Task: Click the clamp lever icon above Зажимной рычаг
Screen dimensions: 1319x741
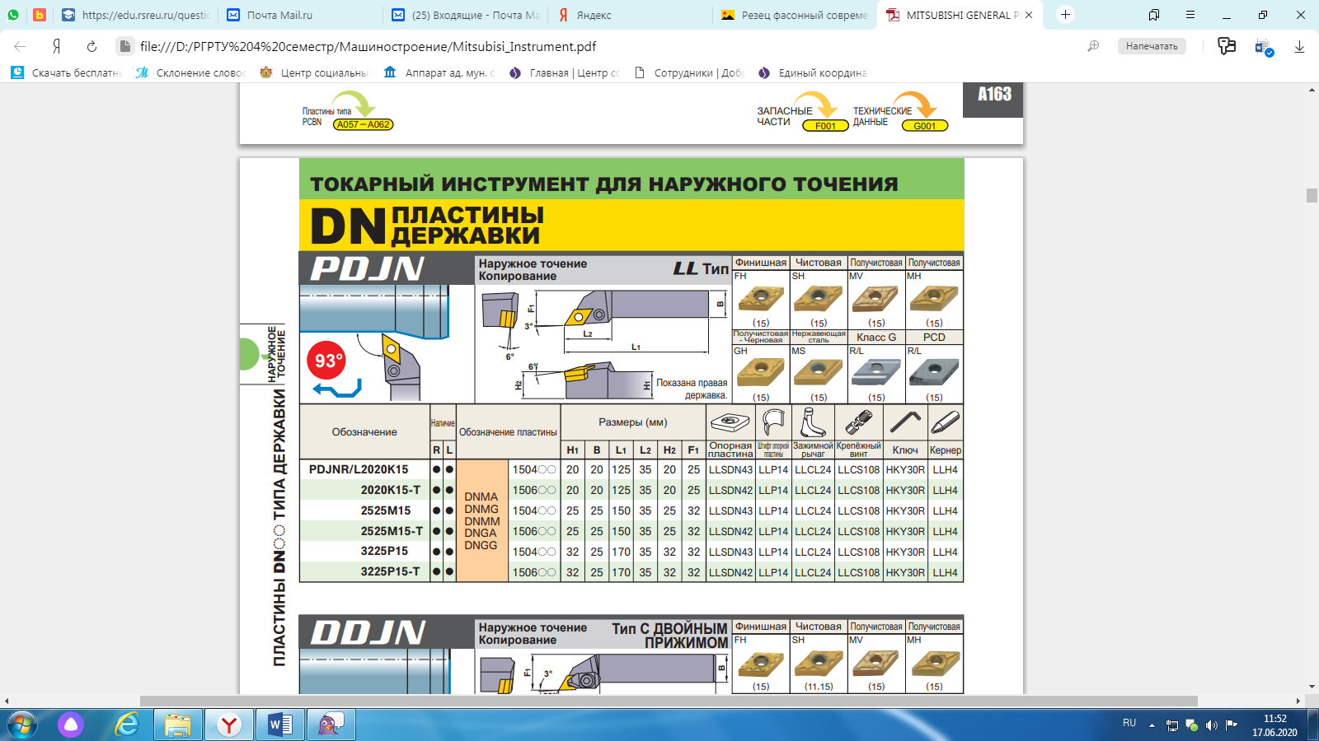Action: (813, 423)
